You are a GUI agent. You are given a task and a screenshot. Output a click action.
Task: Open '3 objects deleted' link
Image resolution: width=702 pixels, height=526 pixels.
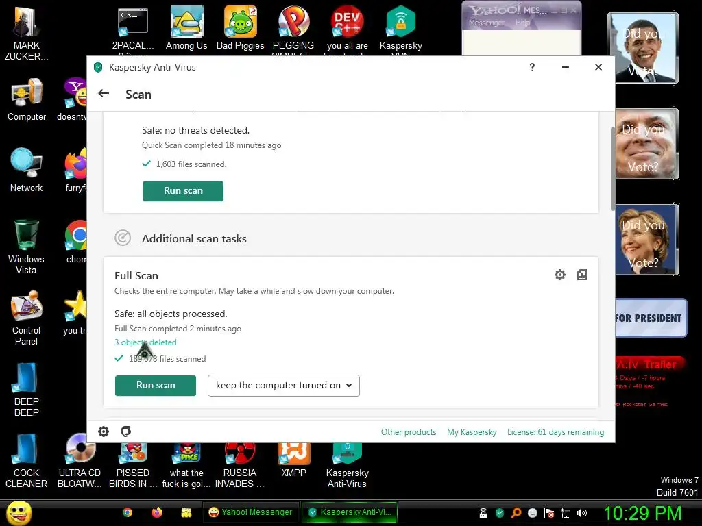145,342
